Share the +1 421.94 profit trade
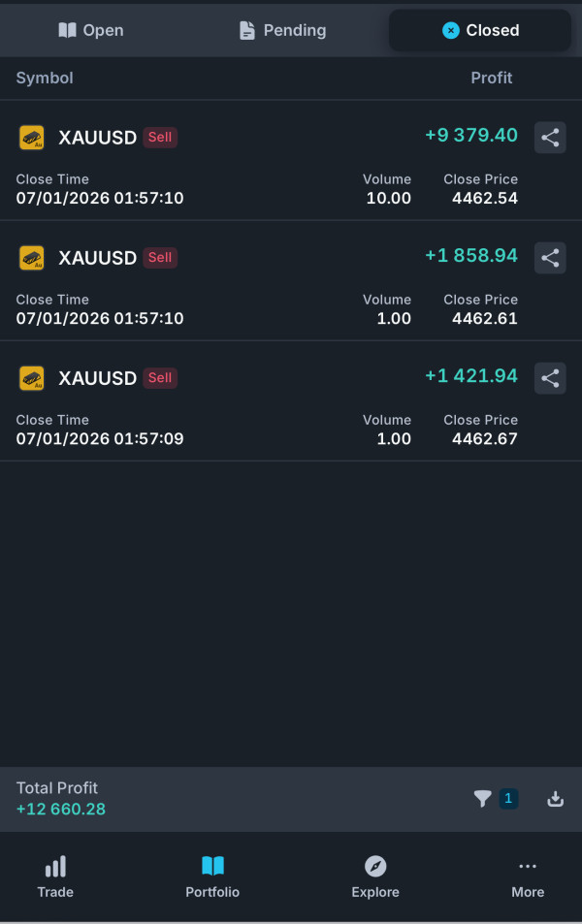This screenshot has height=924, width=582. coord(550,378)
